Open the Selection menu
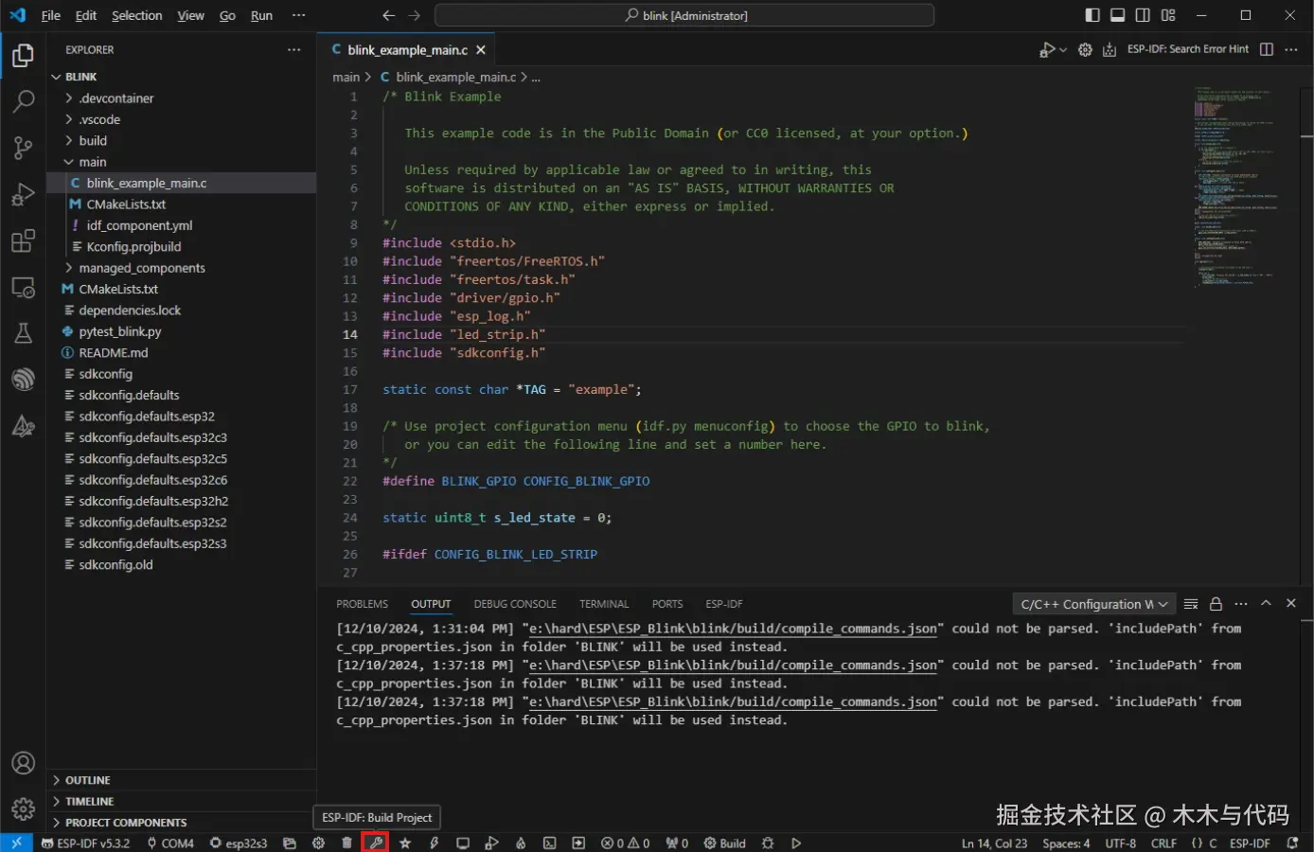This screenshot has width=1314, height=852. [136, 15]
